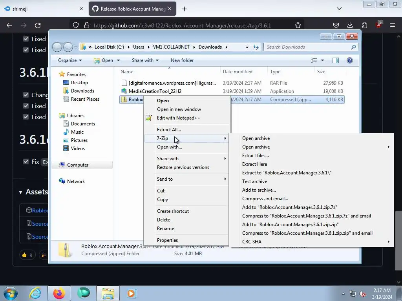402x301 pixels.
Task: Open view options dropdown arrow
Action: [323, 60]
